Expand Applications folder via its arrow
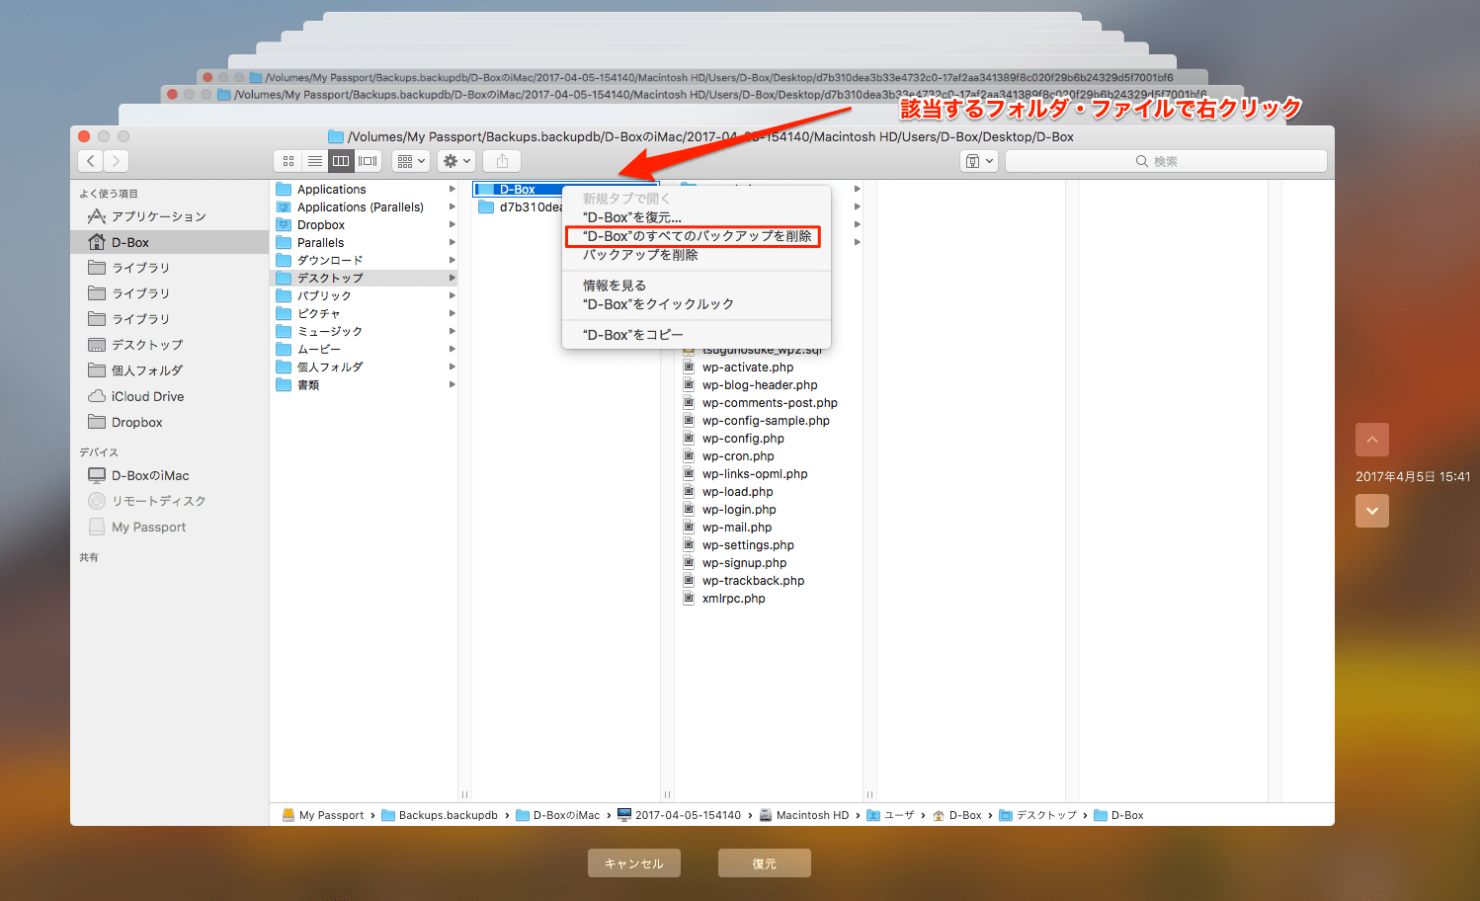 pos(452,189)
